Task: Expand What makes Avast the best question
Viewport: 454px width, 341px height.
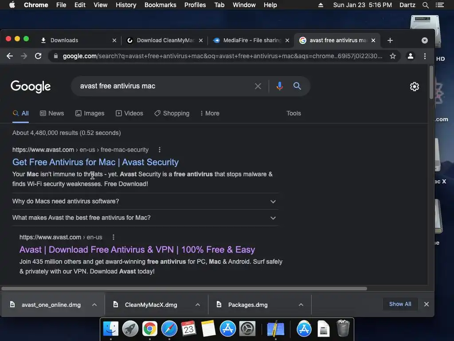Action: point(145,218)
